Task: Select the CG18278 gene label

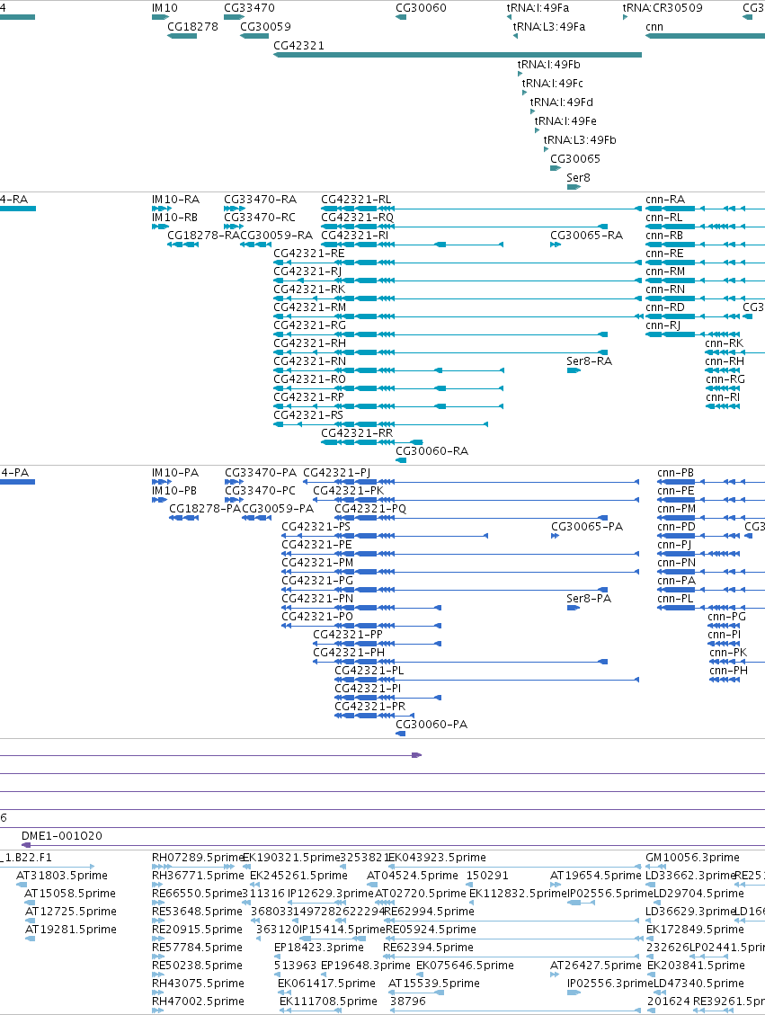Action: (193, 27)
